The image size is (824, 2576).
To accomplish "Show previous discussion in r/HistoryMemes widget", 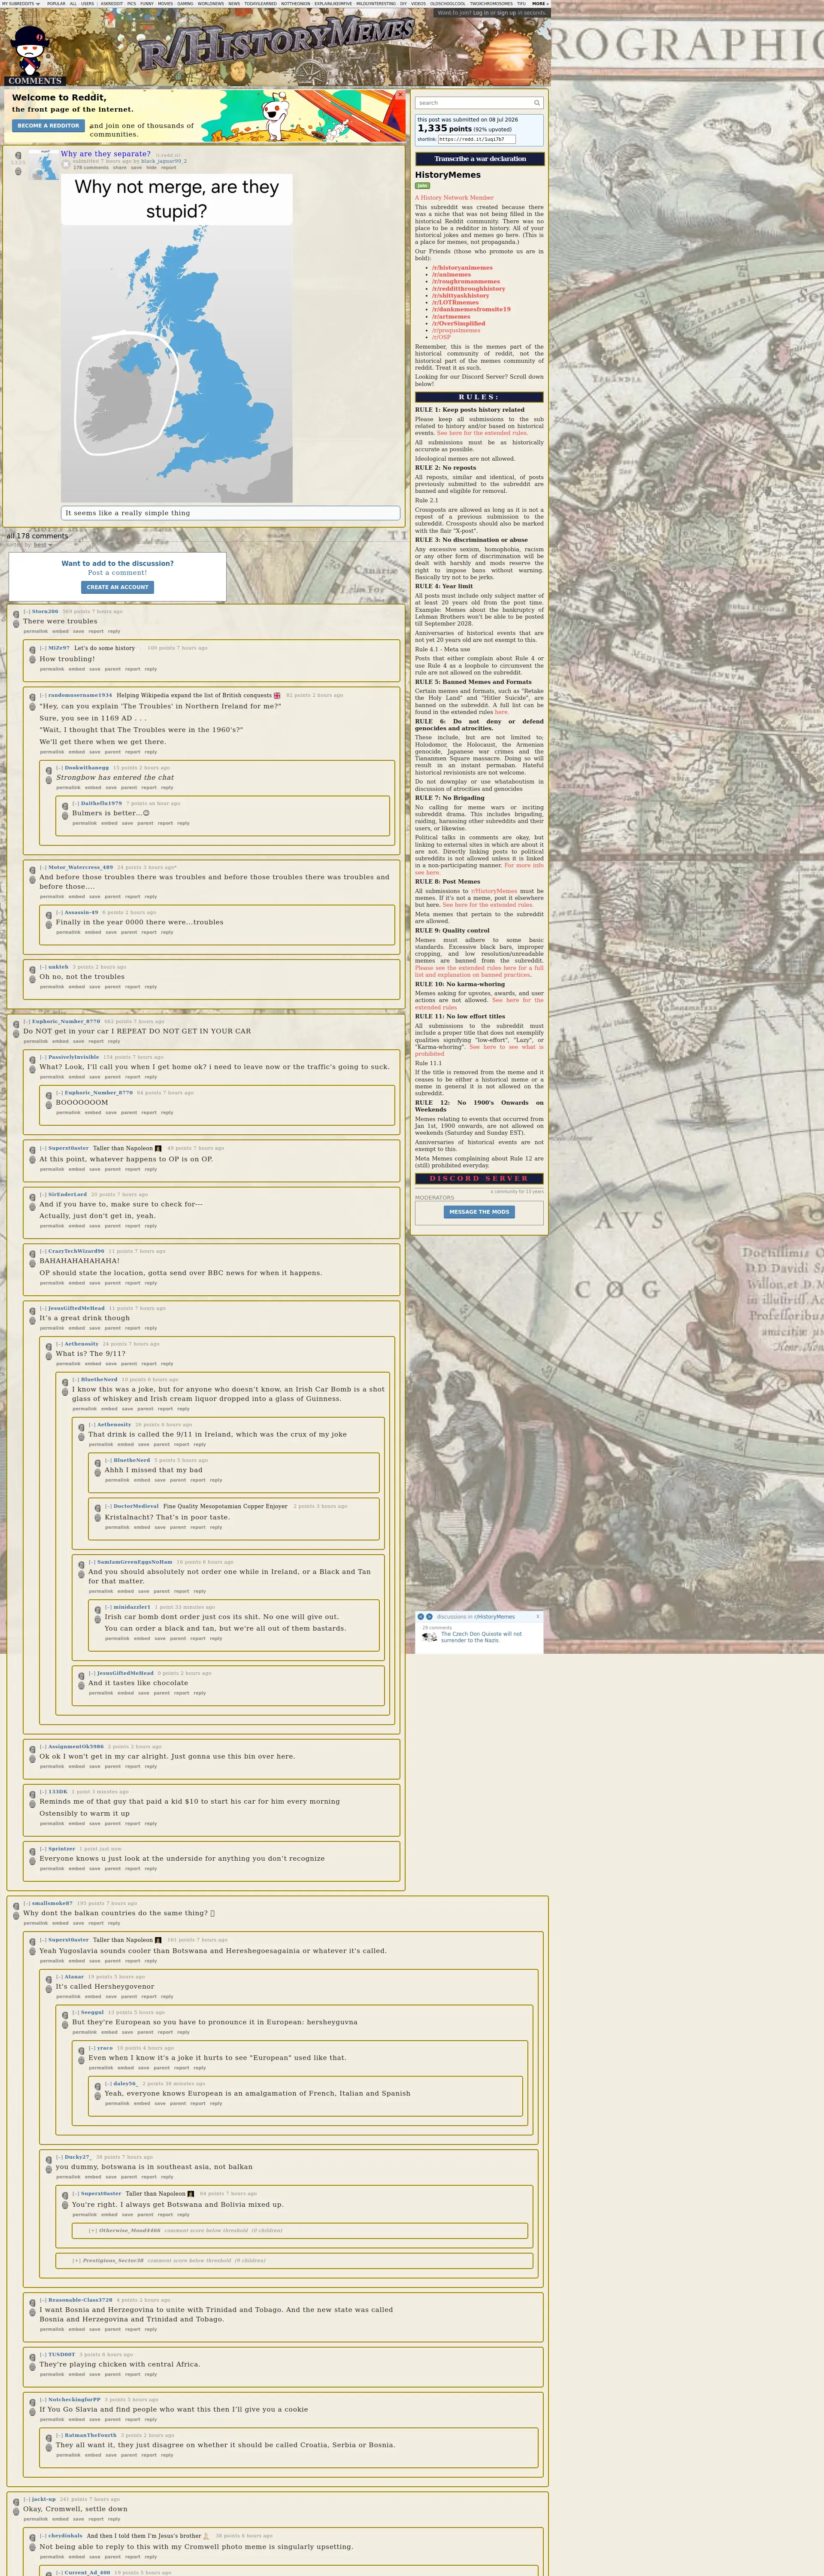I will pos(420,1616).
